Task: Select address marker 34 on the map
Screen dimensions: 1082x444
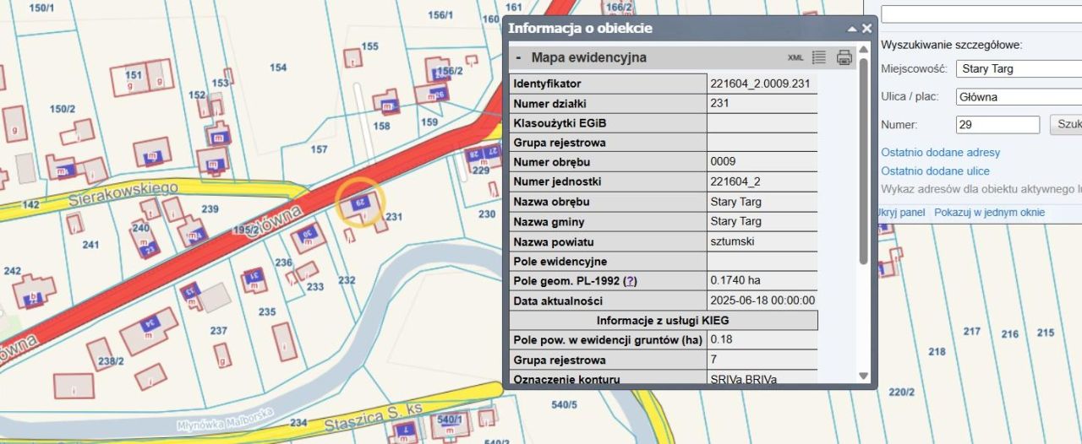Action: (151, 324)
